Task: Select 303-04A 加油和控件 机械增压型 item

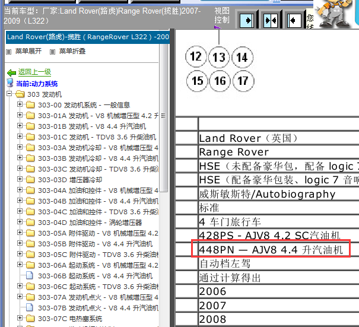Action: pos(99,191)
